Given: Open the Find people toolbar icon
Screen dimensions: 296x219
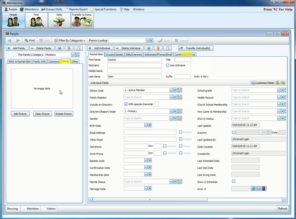Looking at the screenshot, I should (x=37, y=20).
